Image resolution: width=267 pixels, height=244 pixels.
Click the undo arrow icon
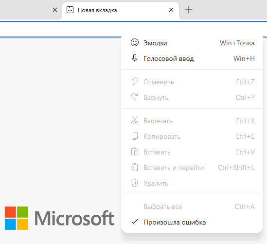coord(135,81)
